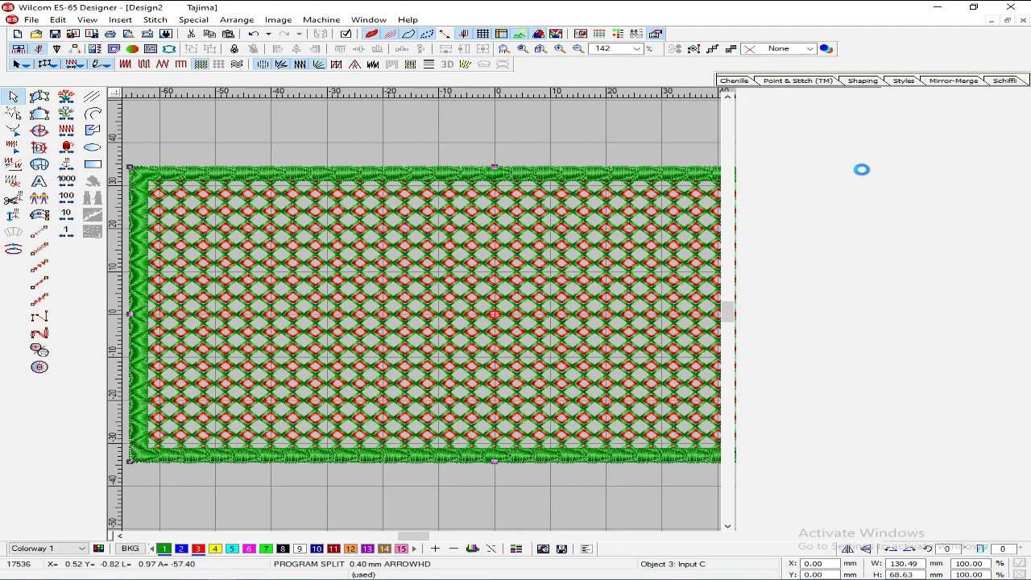Select the Lettering A tool in toolbox

[39, 181]
